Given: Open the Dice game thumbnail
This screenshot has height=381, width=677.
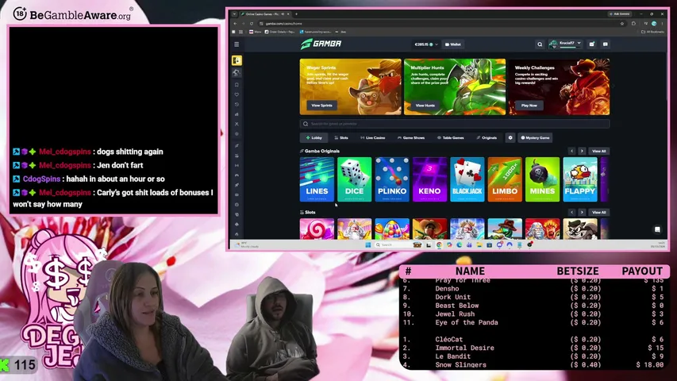Looking at the screenshot, I should [x=355, y=179].
